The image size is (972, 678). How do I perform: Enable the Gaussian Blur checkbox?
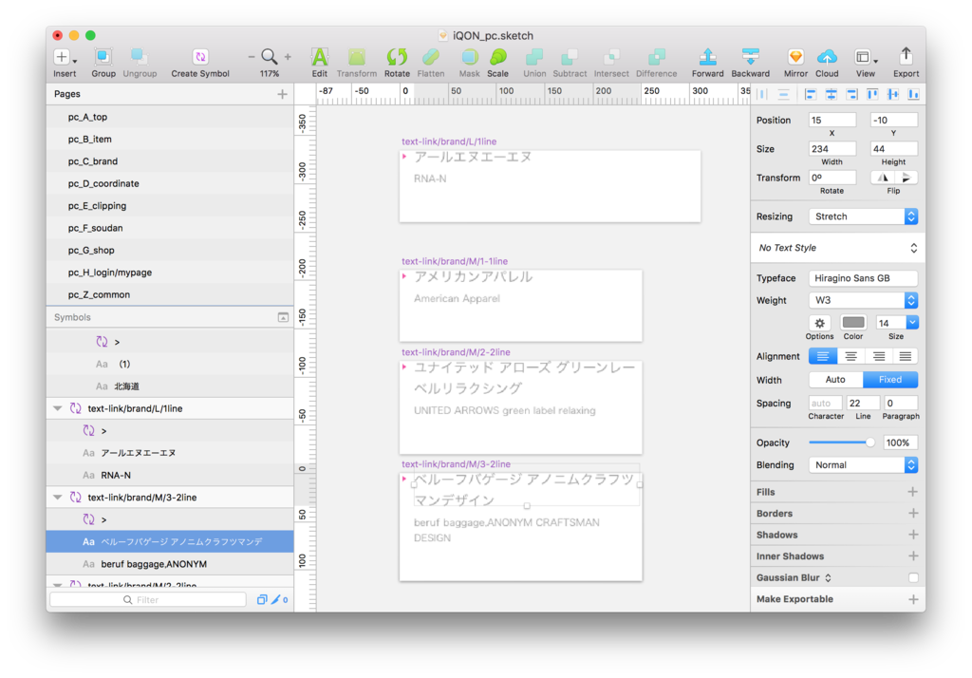913,577
